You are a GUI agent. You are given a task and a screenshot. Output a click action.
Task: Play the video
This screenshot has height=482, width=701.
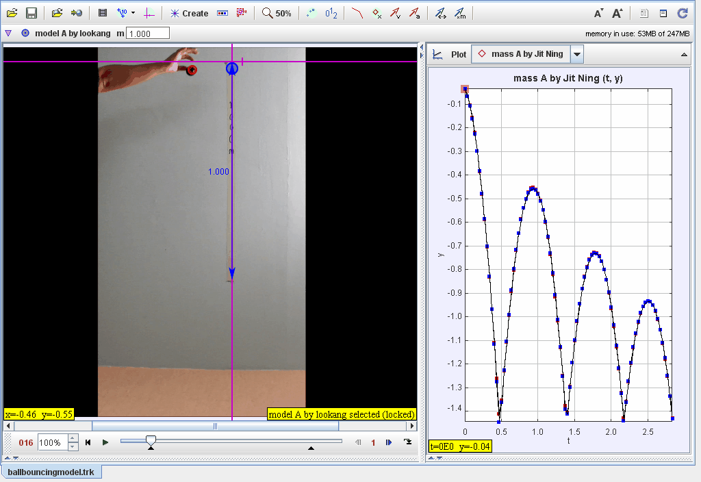pos(105,442)
